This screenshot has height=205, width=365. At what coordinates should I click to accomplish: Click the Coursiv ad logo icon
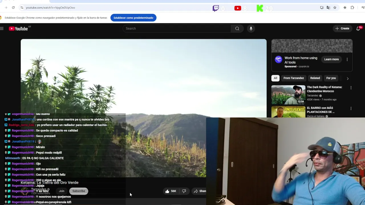click(278, 59)
